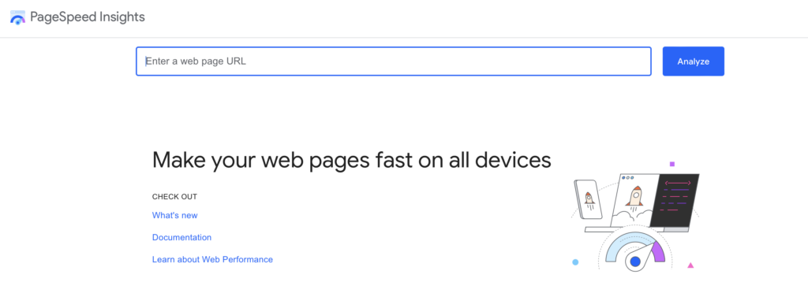The height and width of the screenshot is (293, 808).
Task: Click the purple gauge segment
Action: coord(657,252)
